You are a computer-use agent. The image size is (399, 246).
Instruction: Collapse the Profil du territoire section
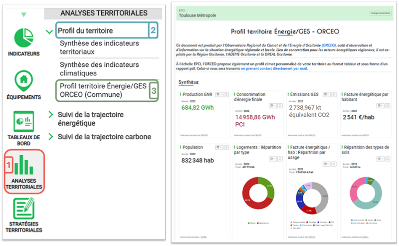(49, 31)
